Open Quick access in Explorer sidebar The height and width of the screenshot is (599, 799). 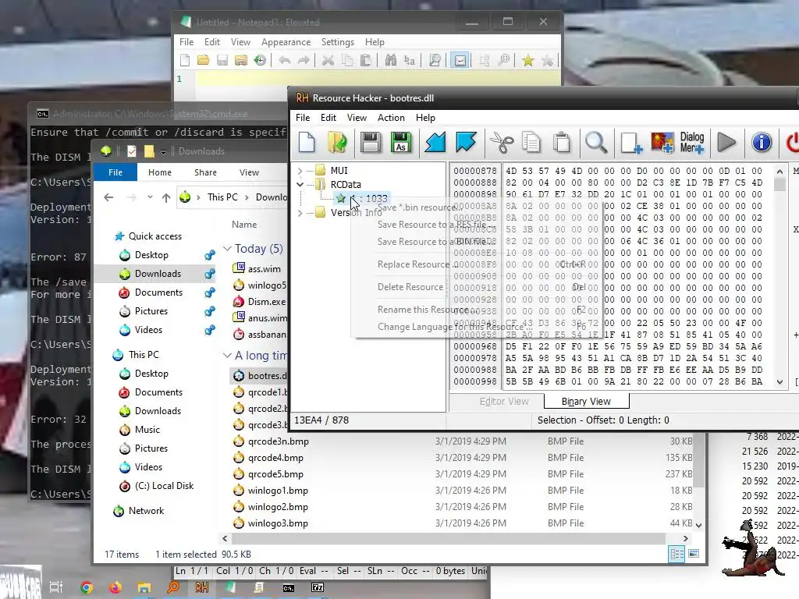tap(155, 236)
